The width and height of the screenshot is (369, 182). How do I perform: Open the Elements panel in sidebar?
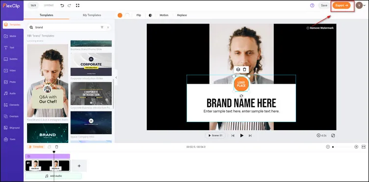[x=12, y=105]
